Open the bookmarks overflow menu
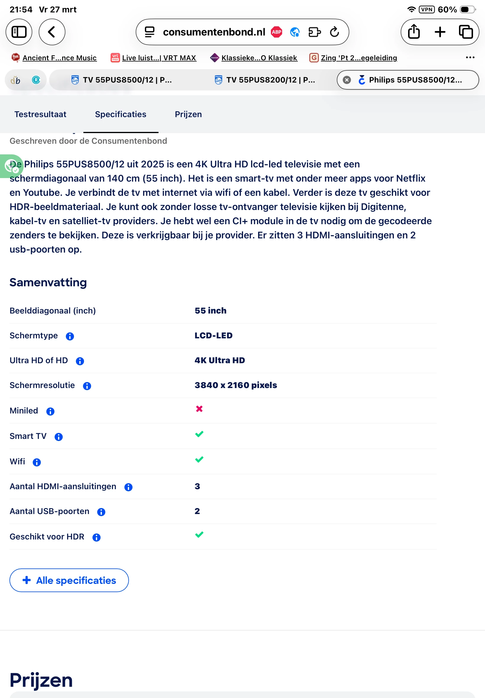 click(x=470, y=57)
